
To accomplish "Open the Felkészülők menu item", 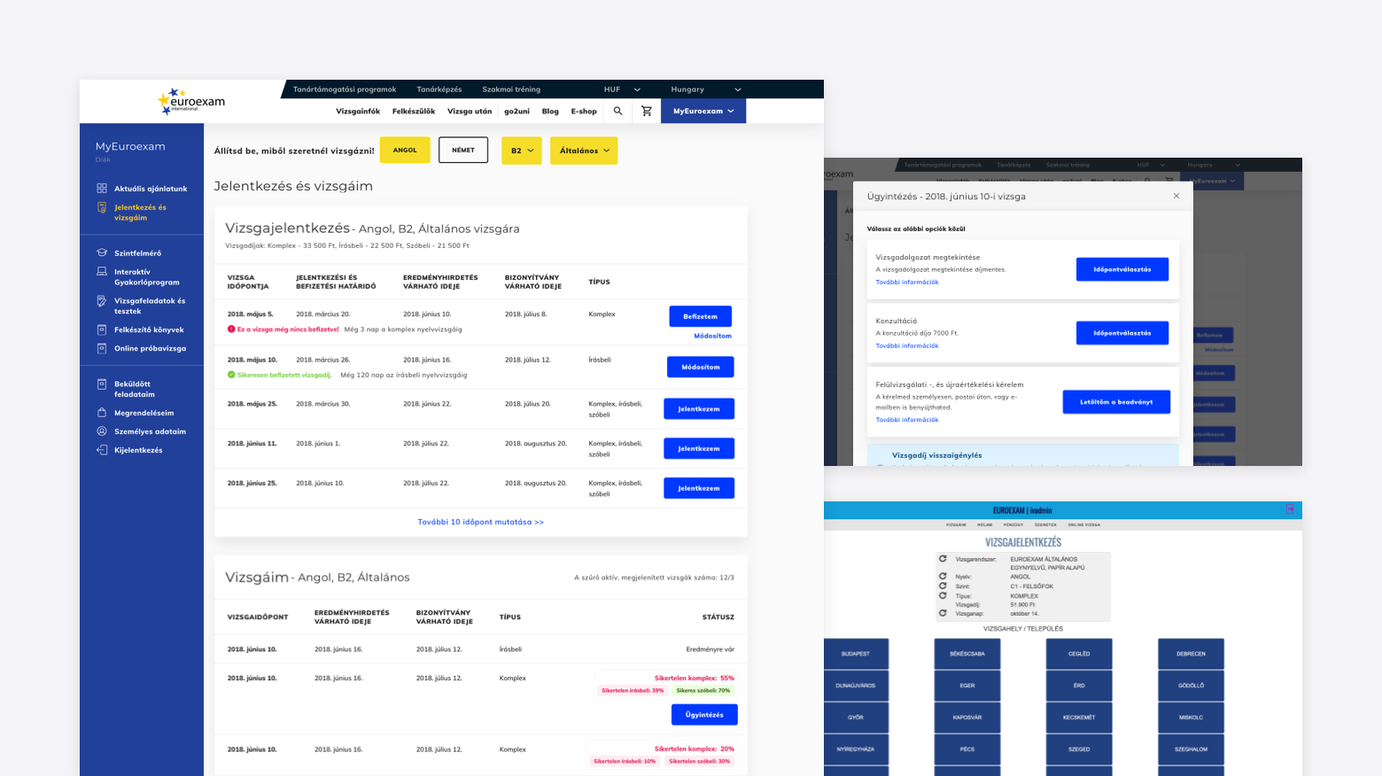I will [x=414, y=112].
